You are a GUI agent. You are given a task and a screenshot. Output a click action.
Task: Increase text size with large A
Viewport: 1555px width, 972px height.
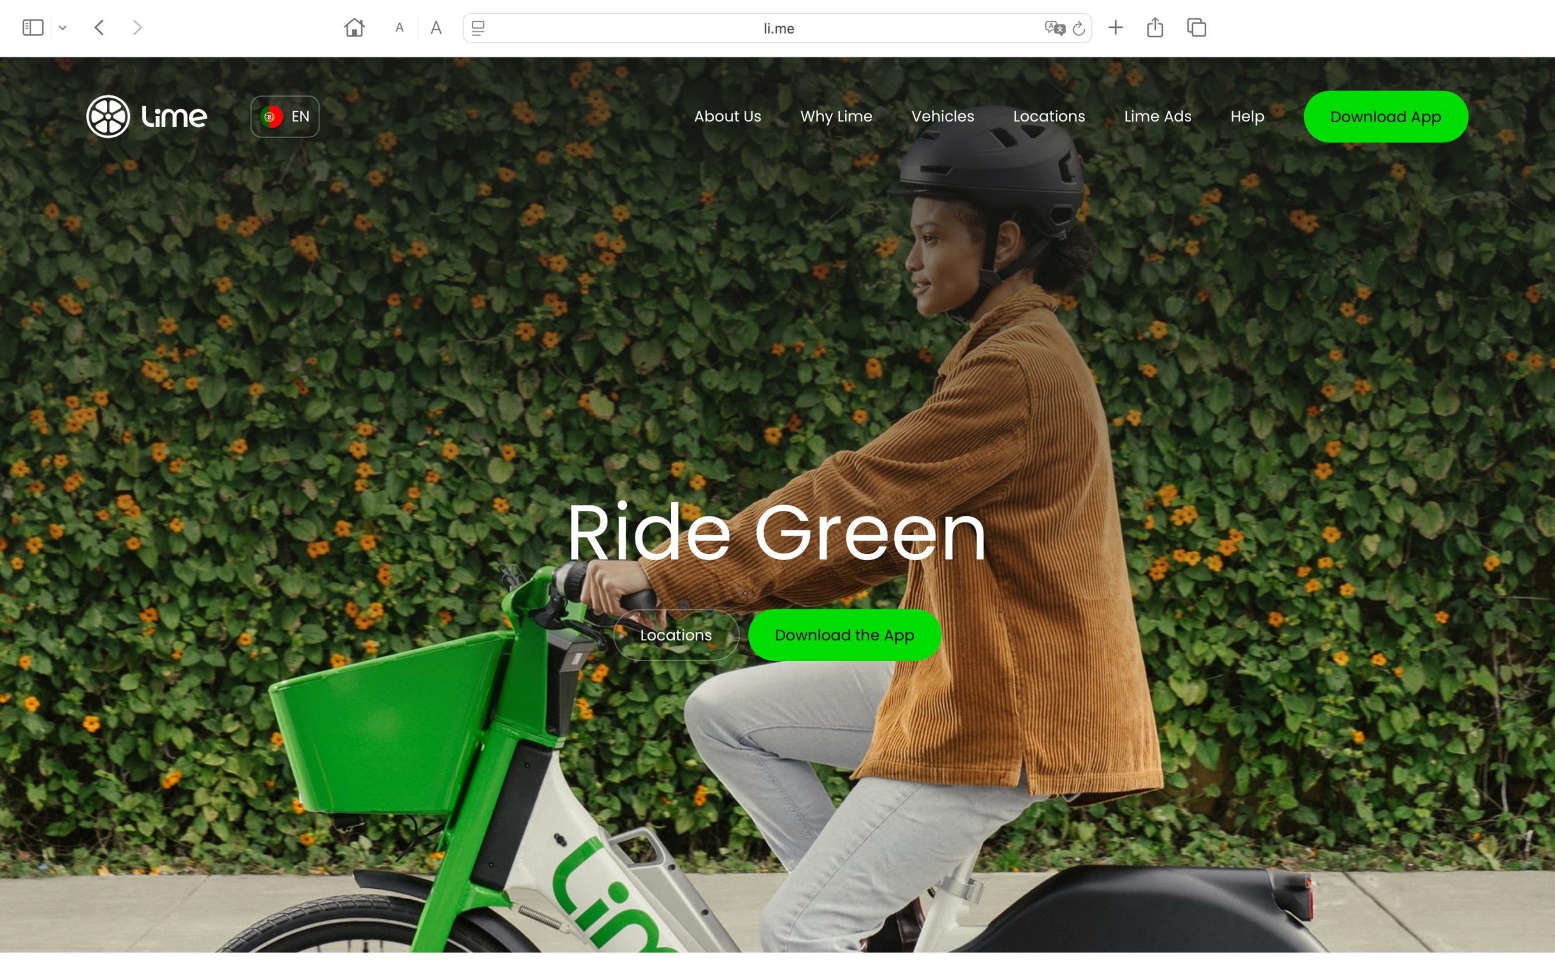pos(436,28)
